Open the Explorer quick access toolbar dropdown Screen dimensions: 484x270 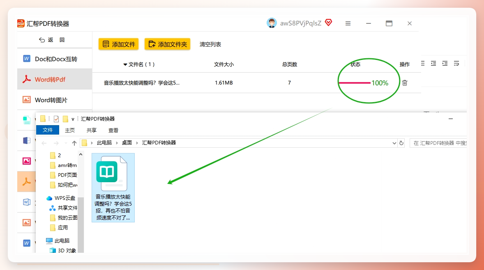pos(73,119)
